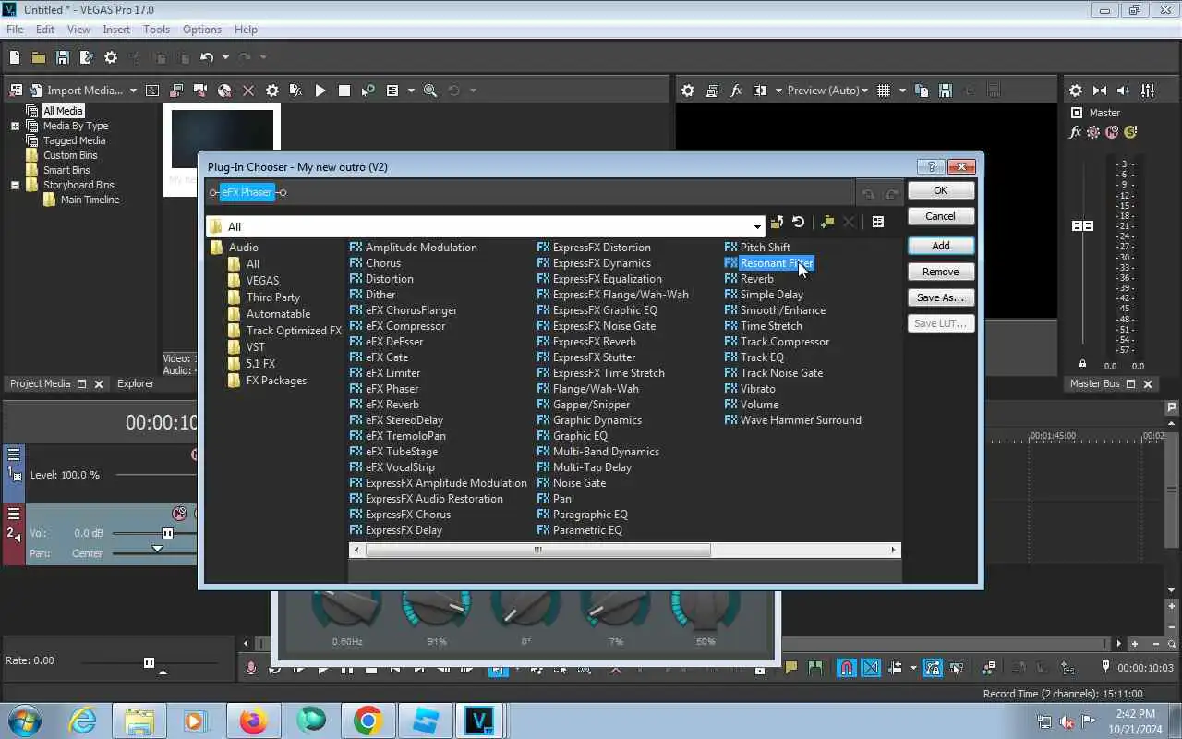Image resolution: width=1182 pixels, height=739 pixels.
Task: Click the Undo arrow in main toolbar
Action: (207, 57)
